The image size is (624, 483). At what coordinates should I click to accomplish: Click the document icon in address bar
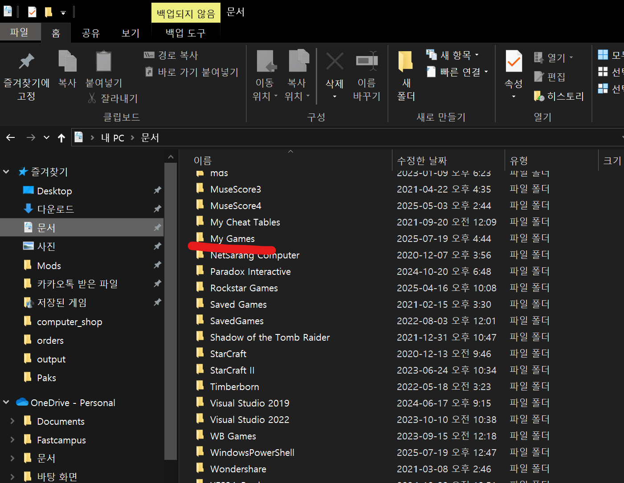pos(78,137)
